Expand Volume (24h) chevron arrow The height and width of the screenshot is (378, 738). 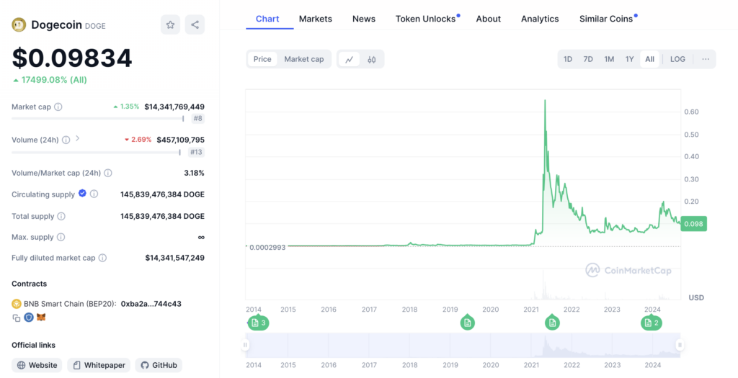(x=78, y=139)
